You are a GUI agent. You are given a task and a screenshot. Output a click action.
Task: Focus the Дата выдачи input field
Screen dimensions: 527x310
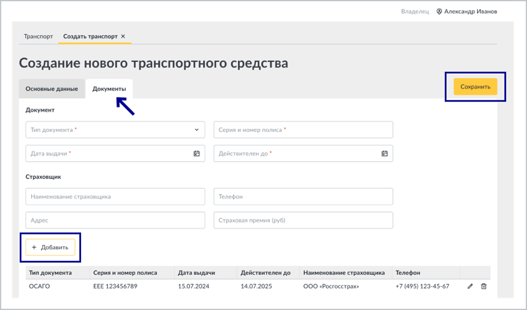tap(116, 153)
